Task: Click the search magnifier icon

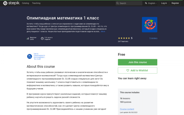Action: (x=117, y=3)
